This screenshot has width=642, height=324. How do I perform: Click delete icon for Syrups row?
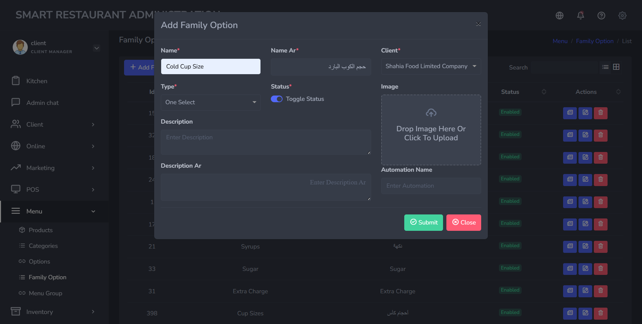pos(601,247)
